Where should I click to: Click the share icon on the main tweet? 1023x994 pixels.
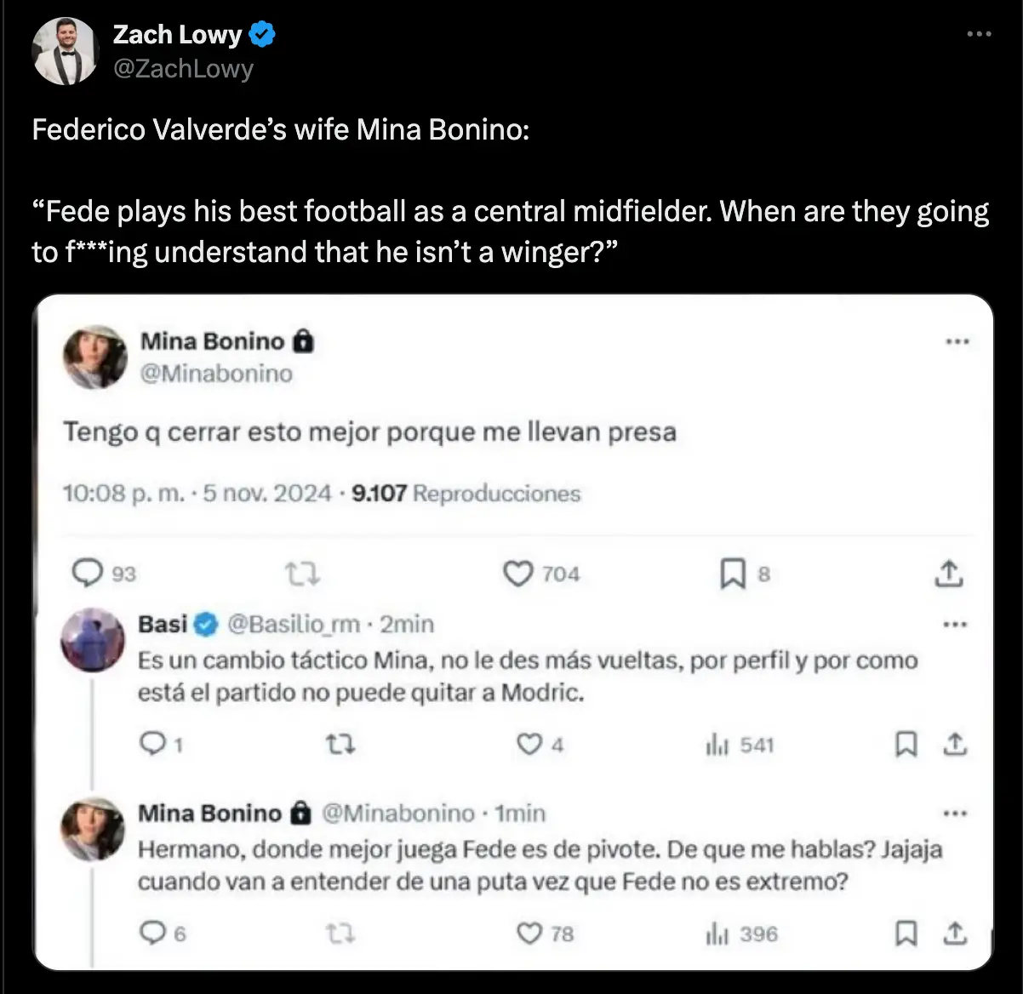click(x=948, y=574)
